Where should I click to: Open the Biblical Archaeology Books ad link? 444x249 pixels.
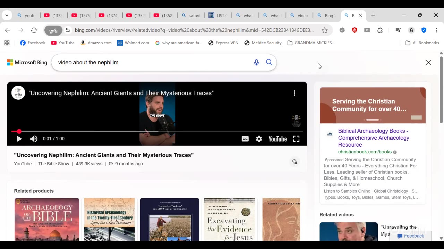pos(374,138)
